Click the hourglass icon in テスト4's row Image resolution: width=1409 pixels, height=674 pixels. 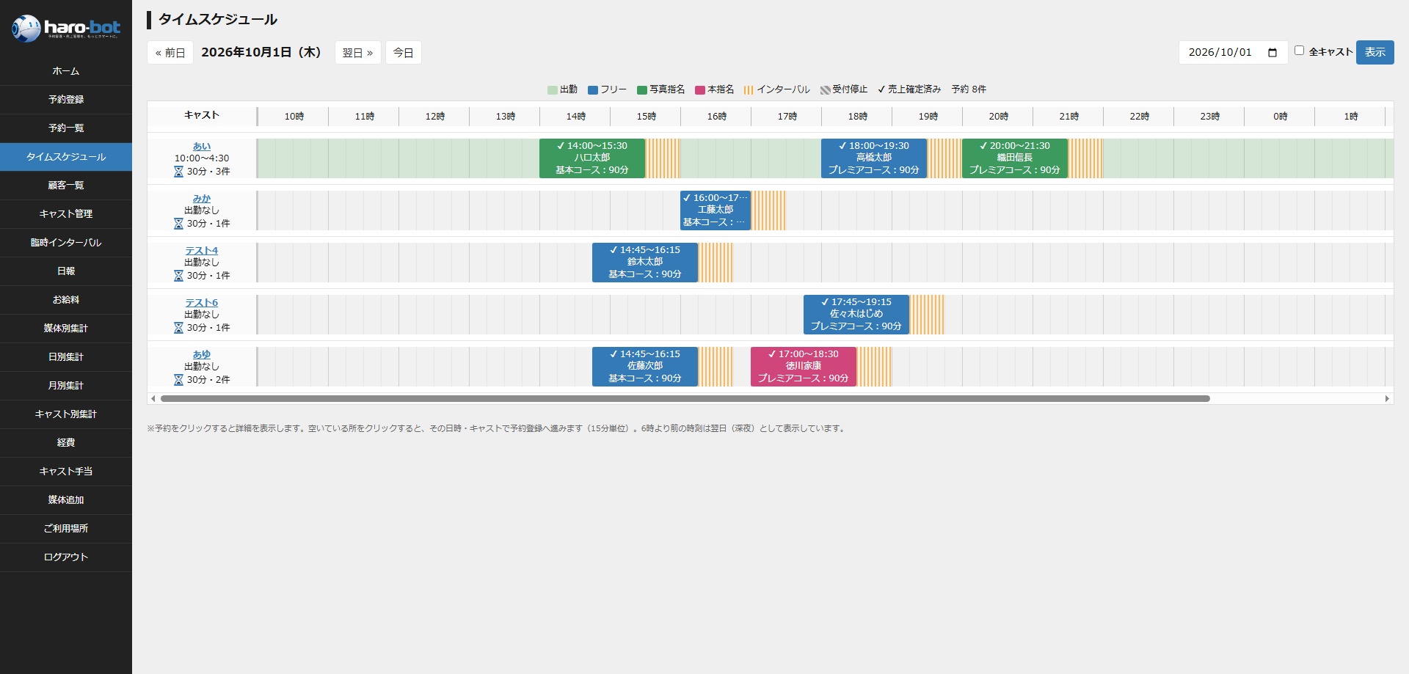pos(178,276)
